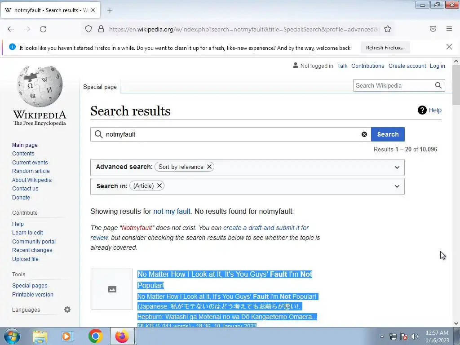Click the placeholder thumbnail of first result

(112, 289)
